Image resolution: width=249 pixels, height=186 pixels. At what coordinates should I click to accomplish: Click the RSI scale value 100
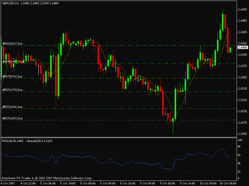(x=240, y=140)
